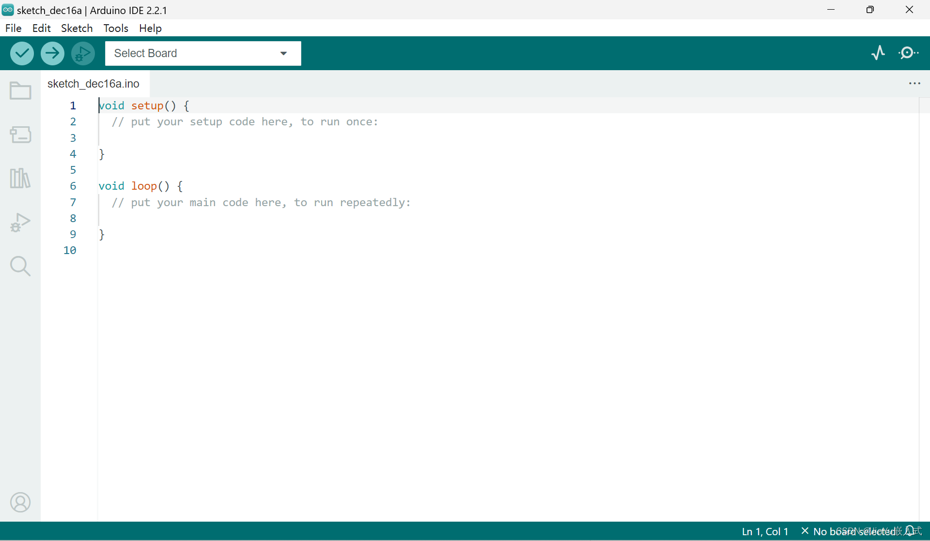Open the Tools menu

tap(116, 28)
